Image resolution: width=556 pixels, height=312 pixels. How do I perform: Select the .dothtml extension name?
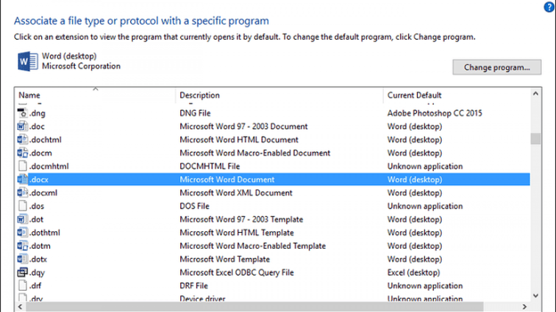click(x=45, y=232)
